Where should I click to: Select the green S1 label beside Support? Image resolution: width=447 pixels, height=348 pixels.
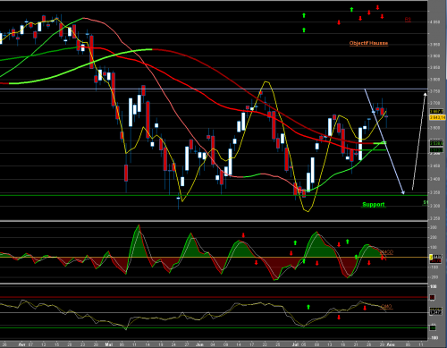pyautogui.click(x=426, y=203)
